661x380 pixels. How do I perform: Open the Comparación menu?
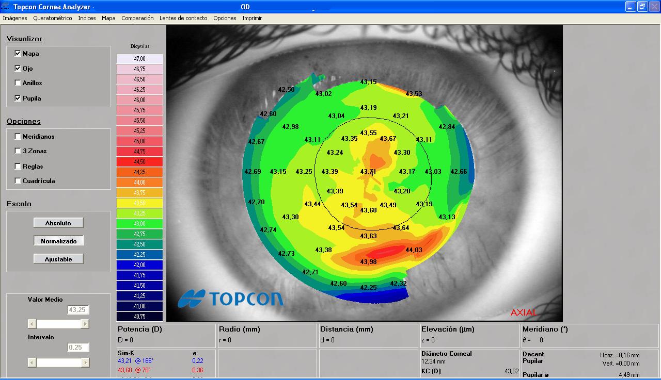(x=137, y=18)
